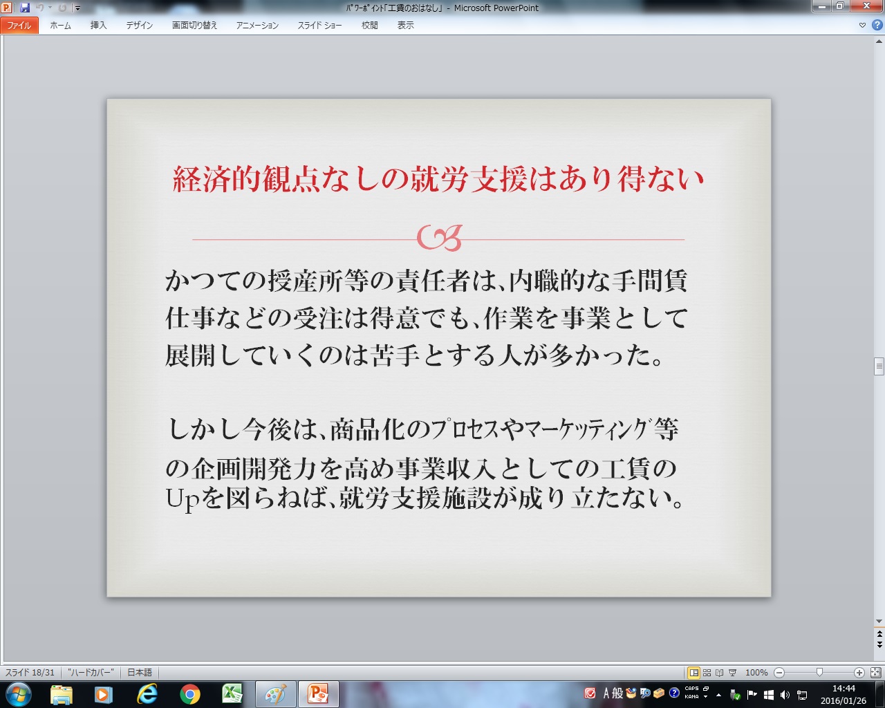Show hidden tray icons arrow

click(718, 695)
